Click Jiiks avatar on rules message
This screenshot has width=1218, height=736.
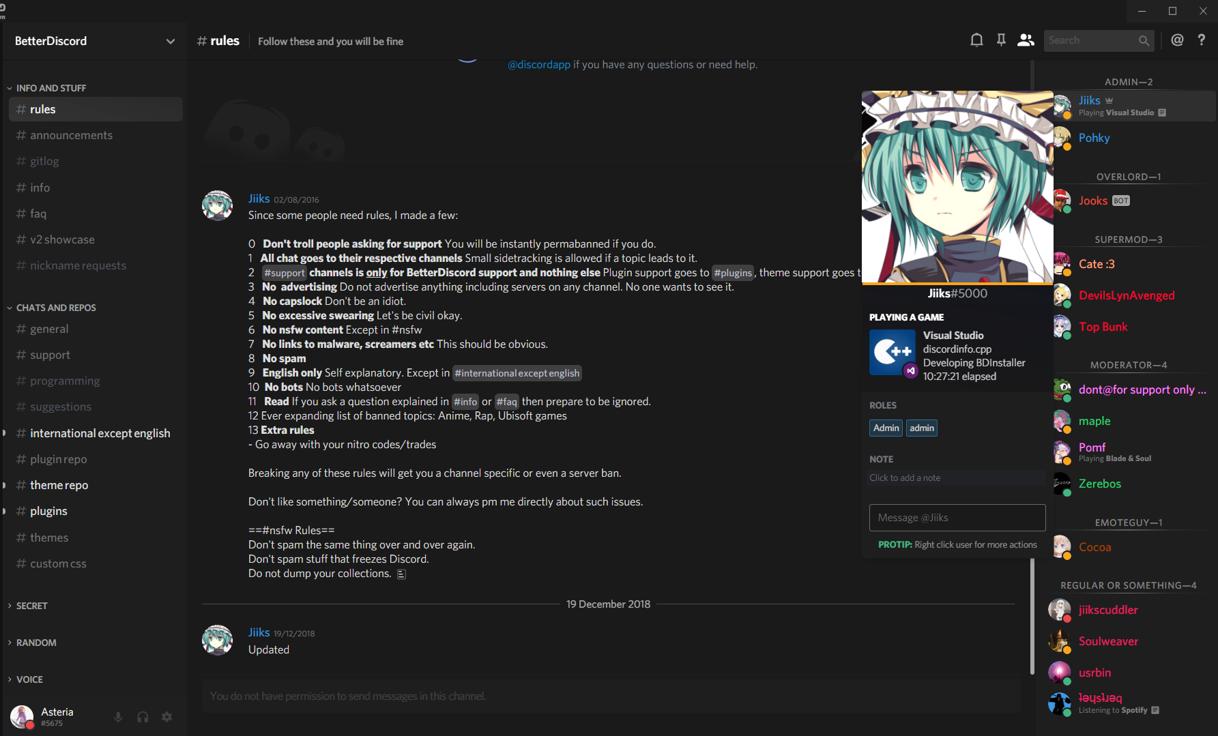(x=218, y=205)
